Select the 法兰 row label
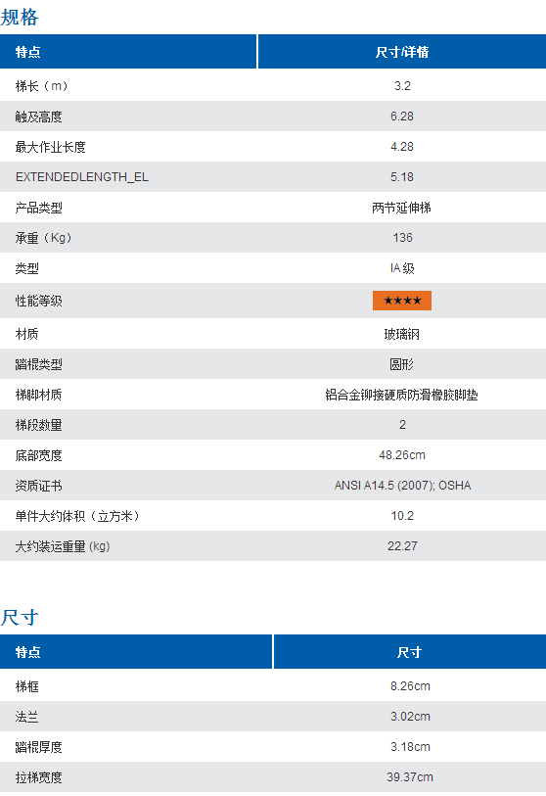Image resolution: width=546 pixels, height=796 pixels. [x=26, y=717]
